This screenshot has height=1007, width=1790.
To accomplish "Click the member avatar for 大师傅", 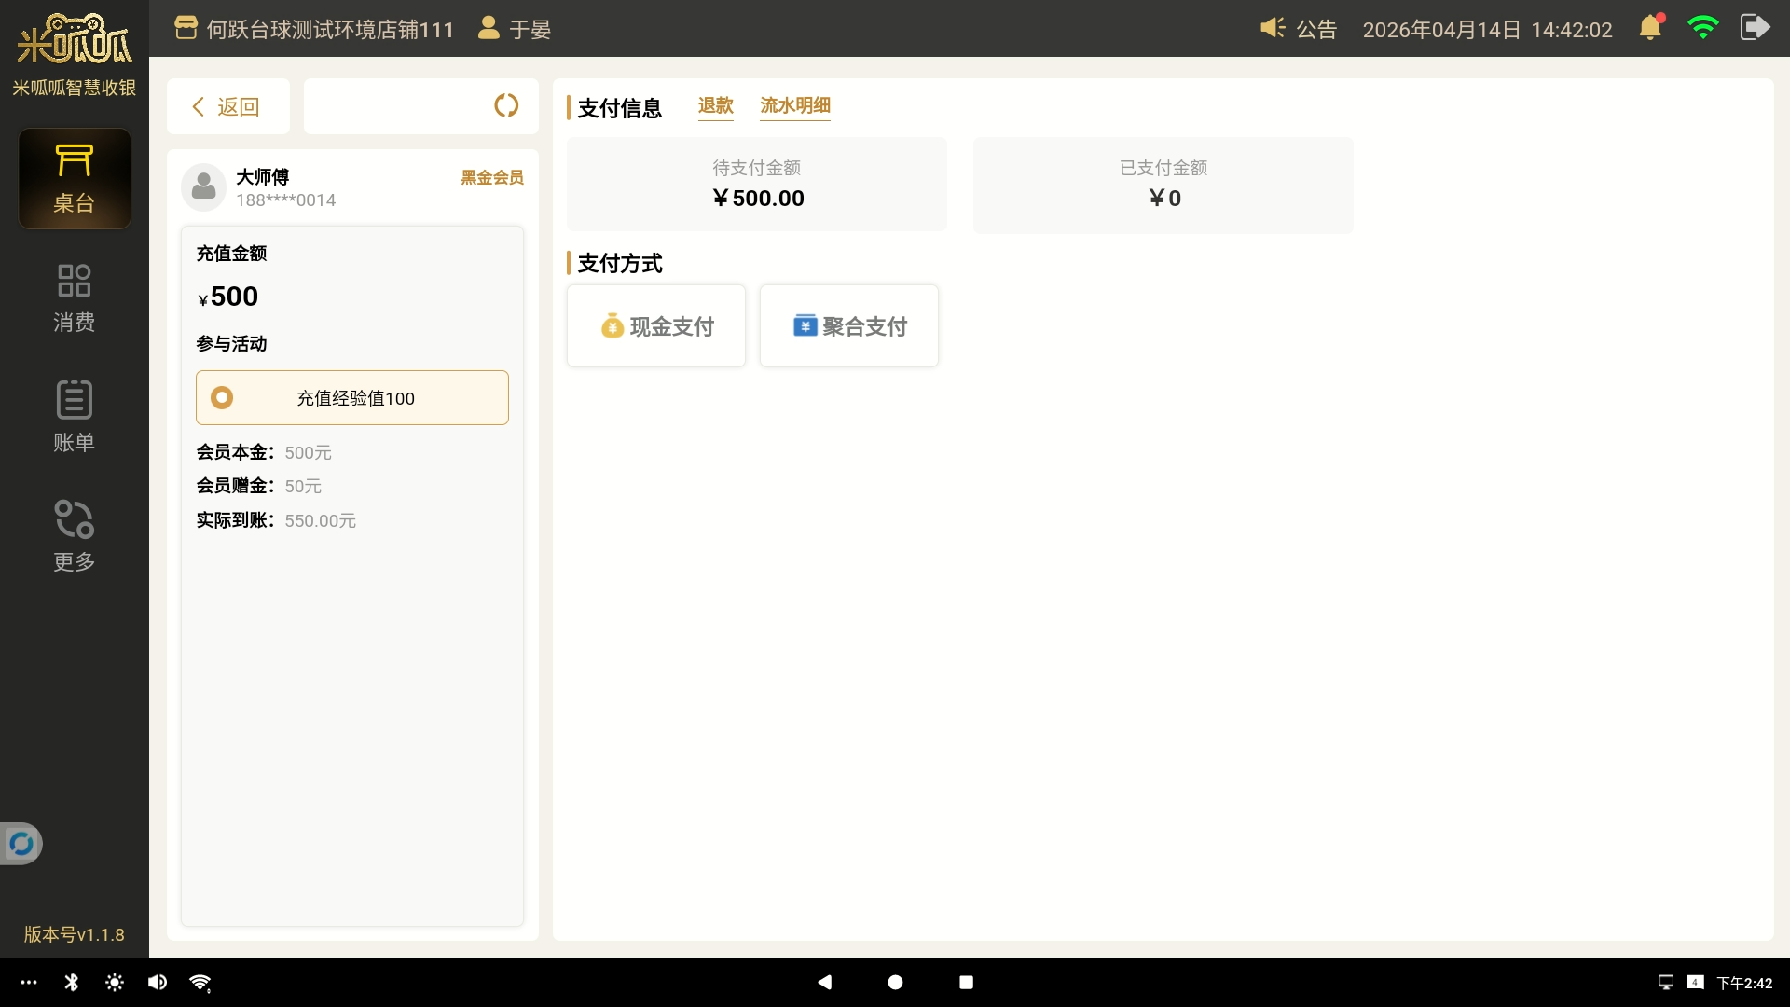I will (203, 187).
